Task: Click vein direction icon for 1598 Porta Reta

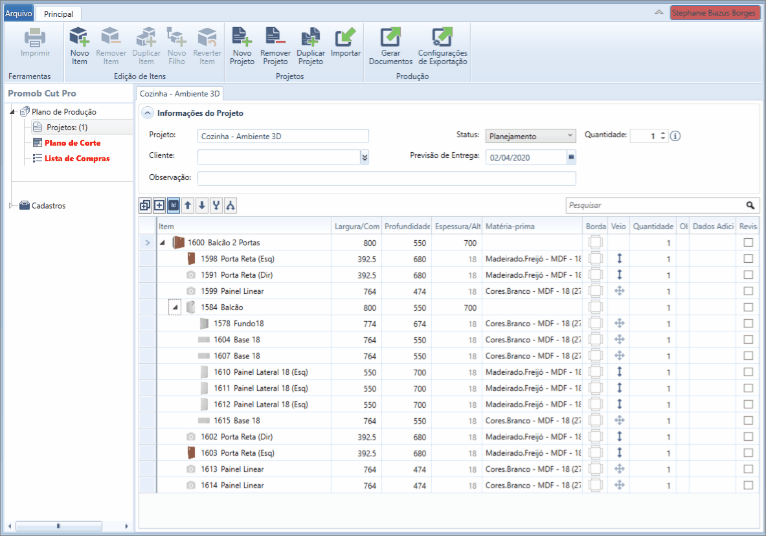Action: [x=619, y=258]
